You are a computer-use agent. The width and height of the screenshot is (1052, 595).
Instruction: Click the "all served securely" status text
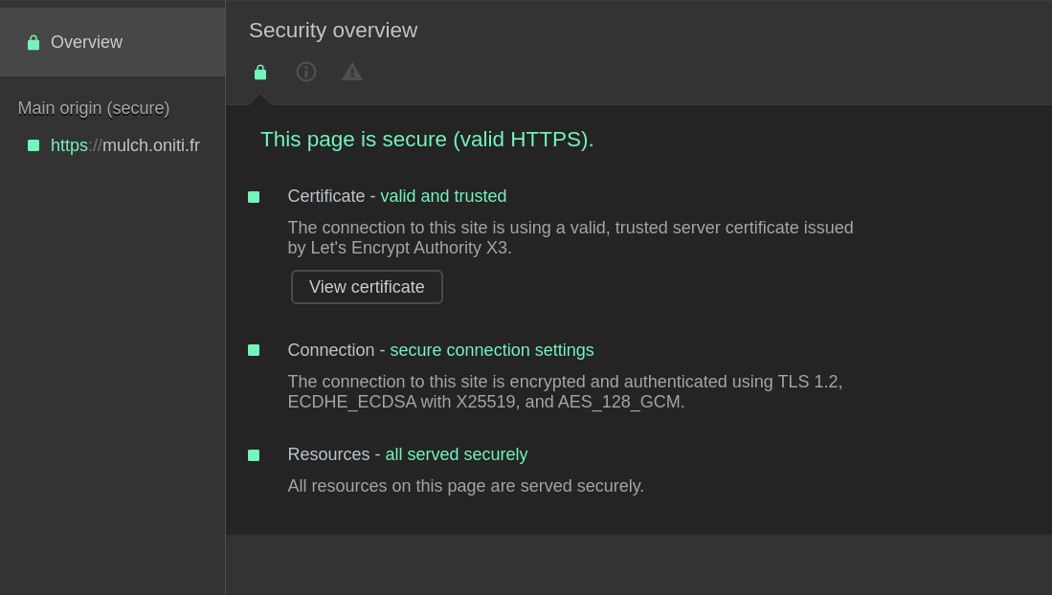pyautogui.click(x=457, y=454)
